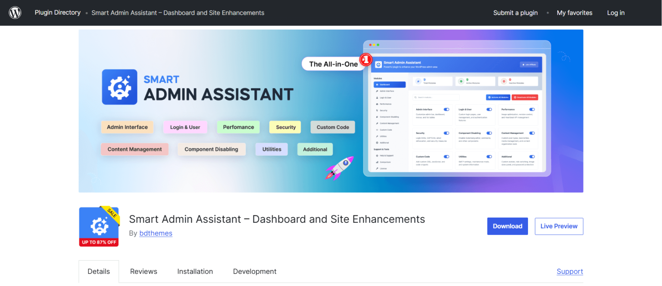Click the green Perfomance badge on the banner

tap(238, 127)
